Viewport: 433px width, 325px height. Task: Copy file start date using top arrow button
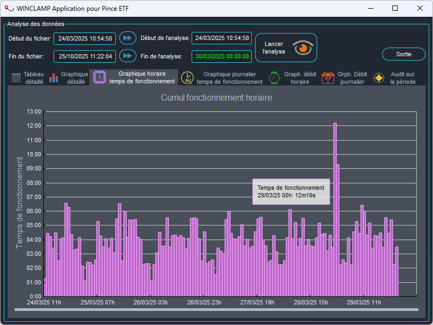pyautogui.click(x=127, y=38)
